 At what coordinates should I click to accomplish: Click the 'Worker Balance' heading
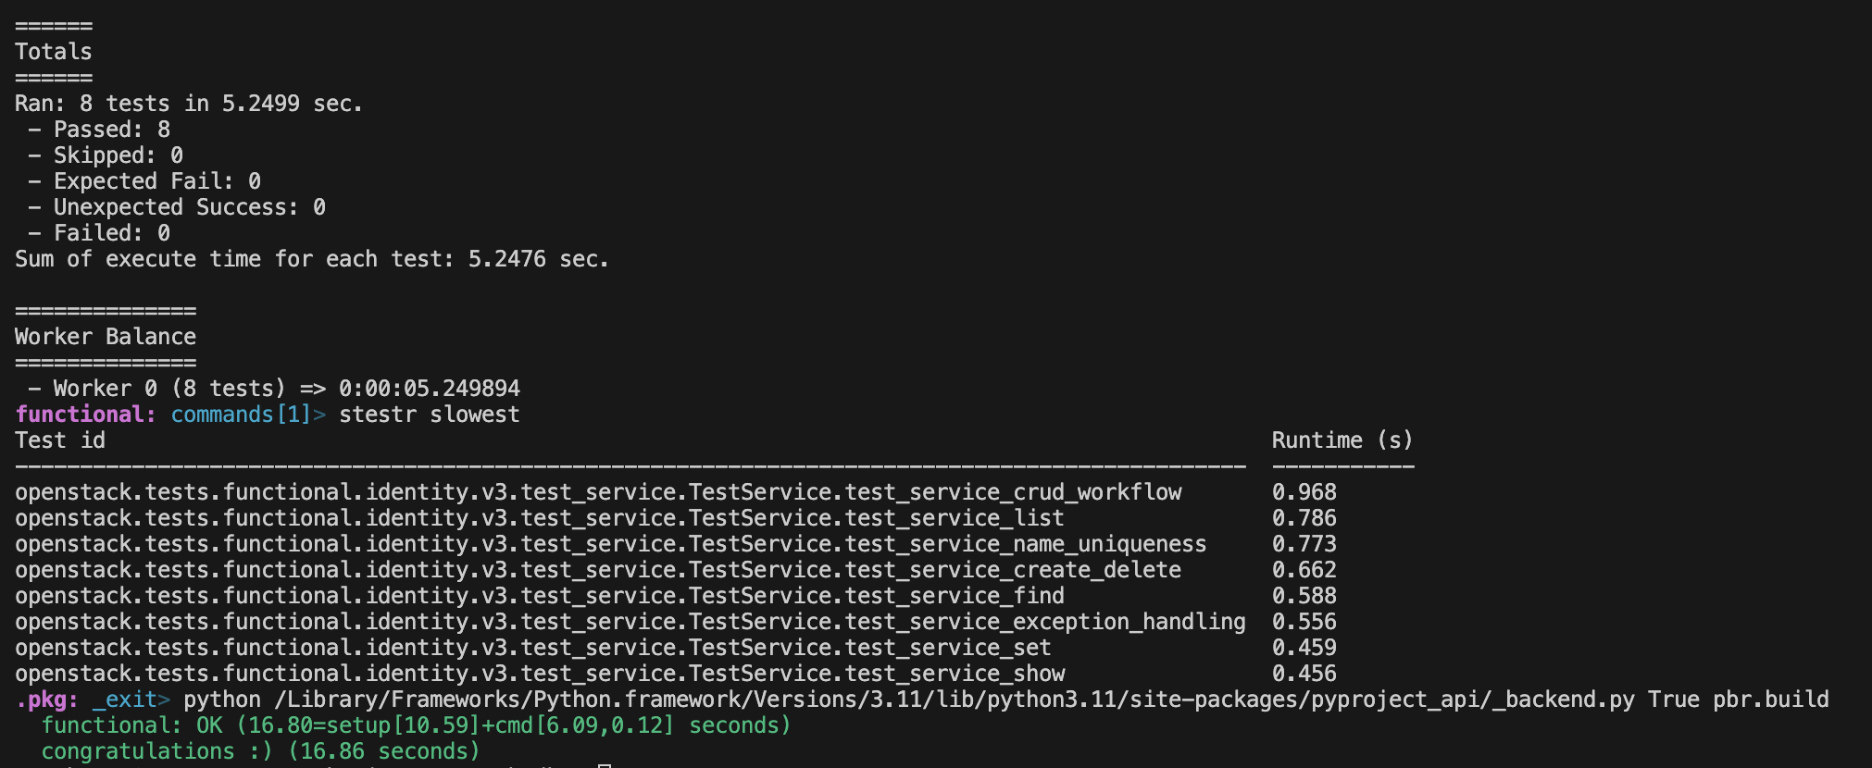click(x=106, y=337)
